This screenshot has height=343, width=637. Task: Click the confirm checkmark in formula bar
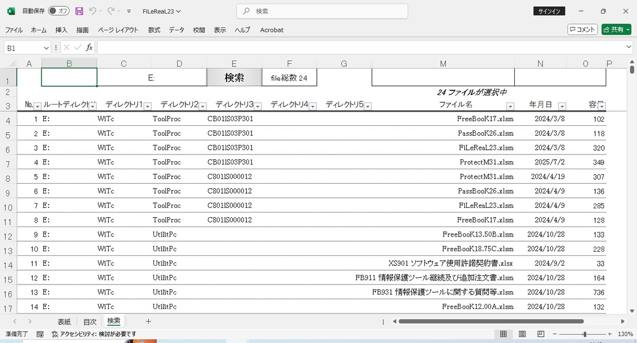[78, 48]
